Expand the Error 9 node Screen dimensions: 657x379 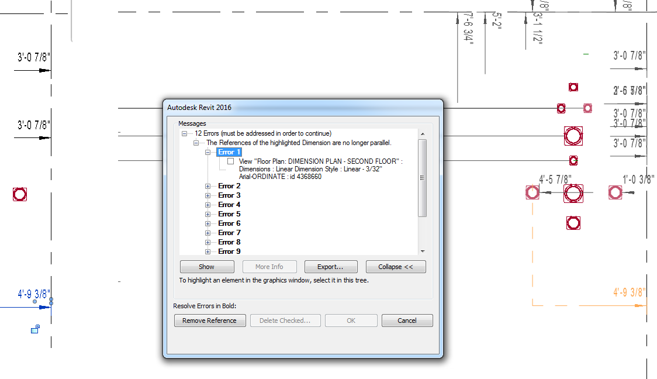click(x=208, y=251)
